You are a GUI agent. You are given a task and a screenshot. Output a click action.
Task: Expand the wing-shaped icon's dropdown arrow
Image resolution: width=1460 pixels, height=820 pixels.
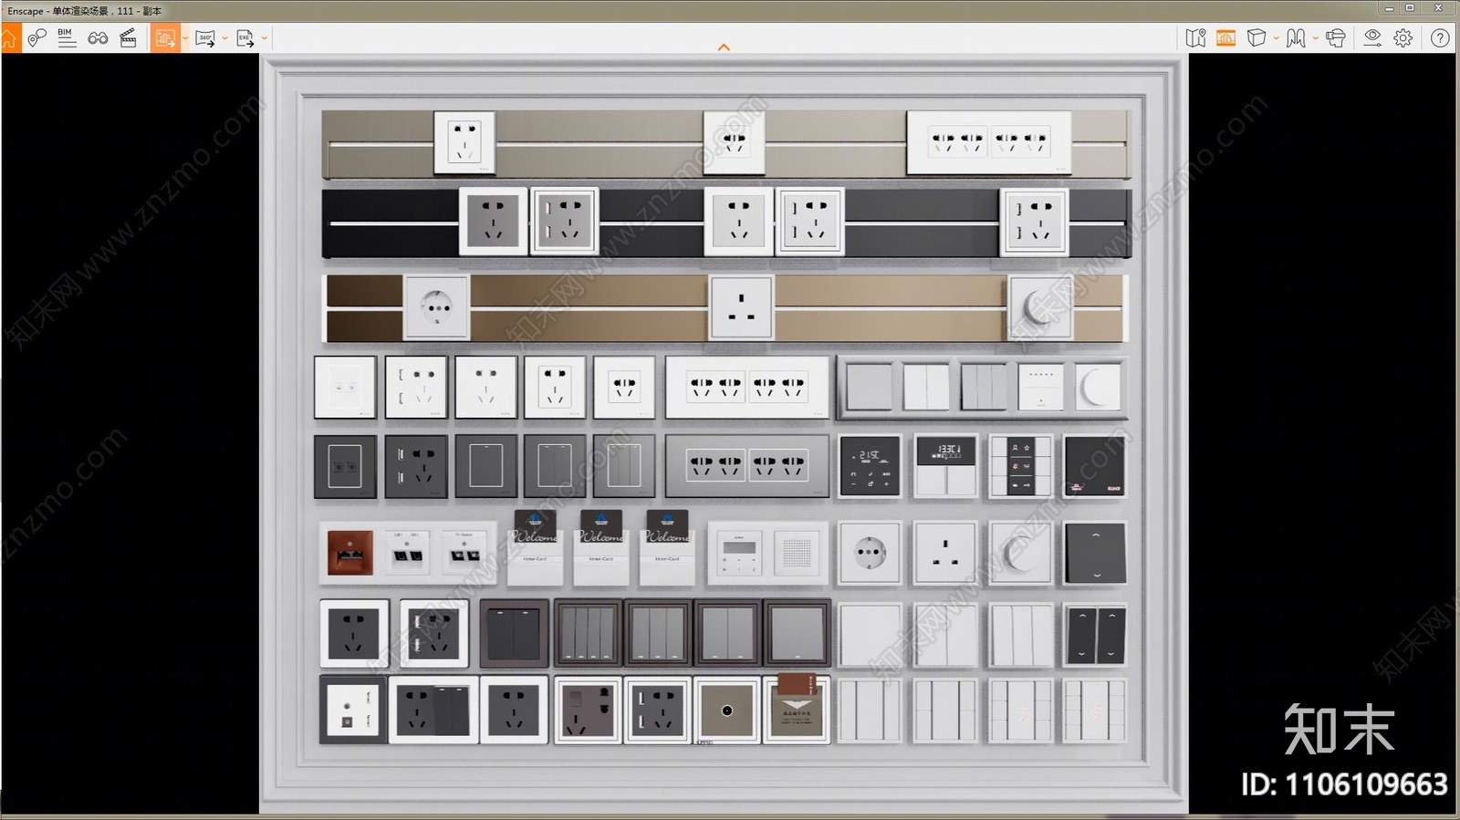pos(1315,38)
